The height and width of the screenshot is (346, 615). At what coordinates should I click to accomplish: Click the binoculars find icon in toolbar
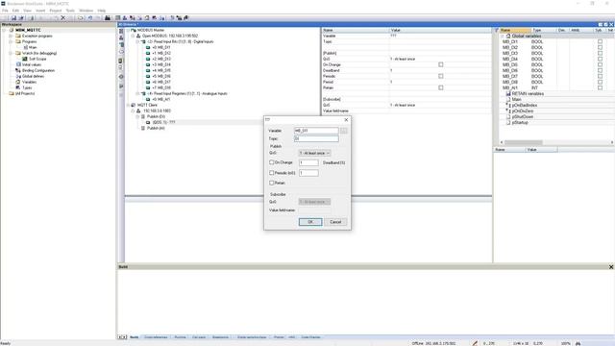pyautogui.click(x=108, y=17)
